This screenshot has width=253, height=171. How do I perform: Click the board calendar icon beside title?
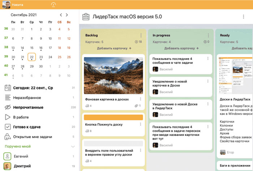[x=86, y=17]
